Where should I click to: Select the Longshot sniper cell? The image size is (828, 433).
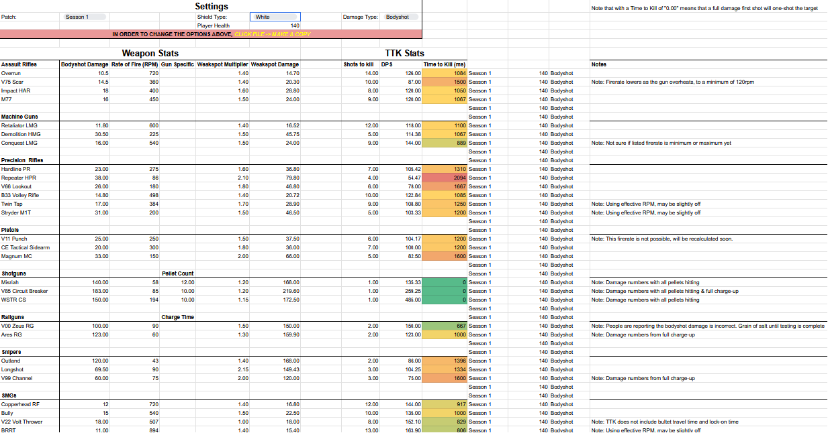click(30, 369)
